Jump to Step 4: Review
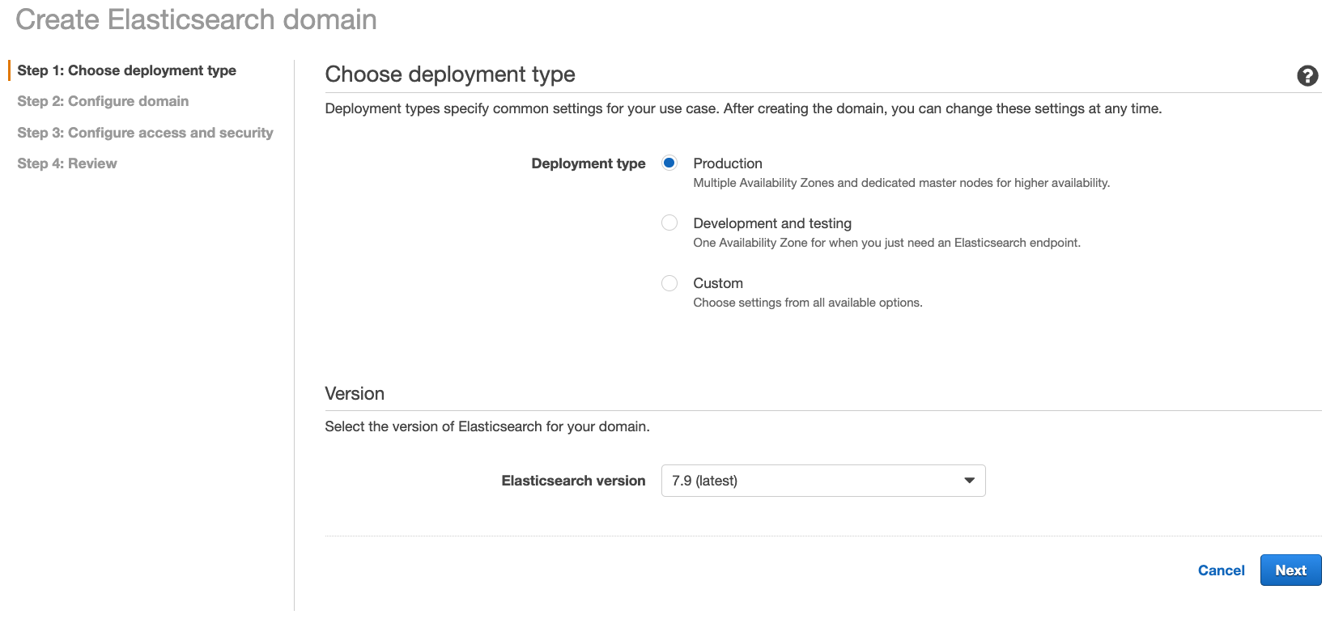This screenshot has width=1343, height=619. tap(67, 163)
